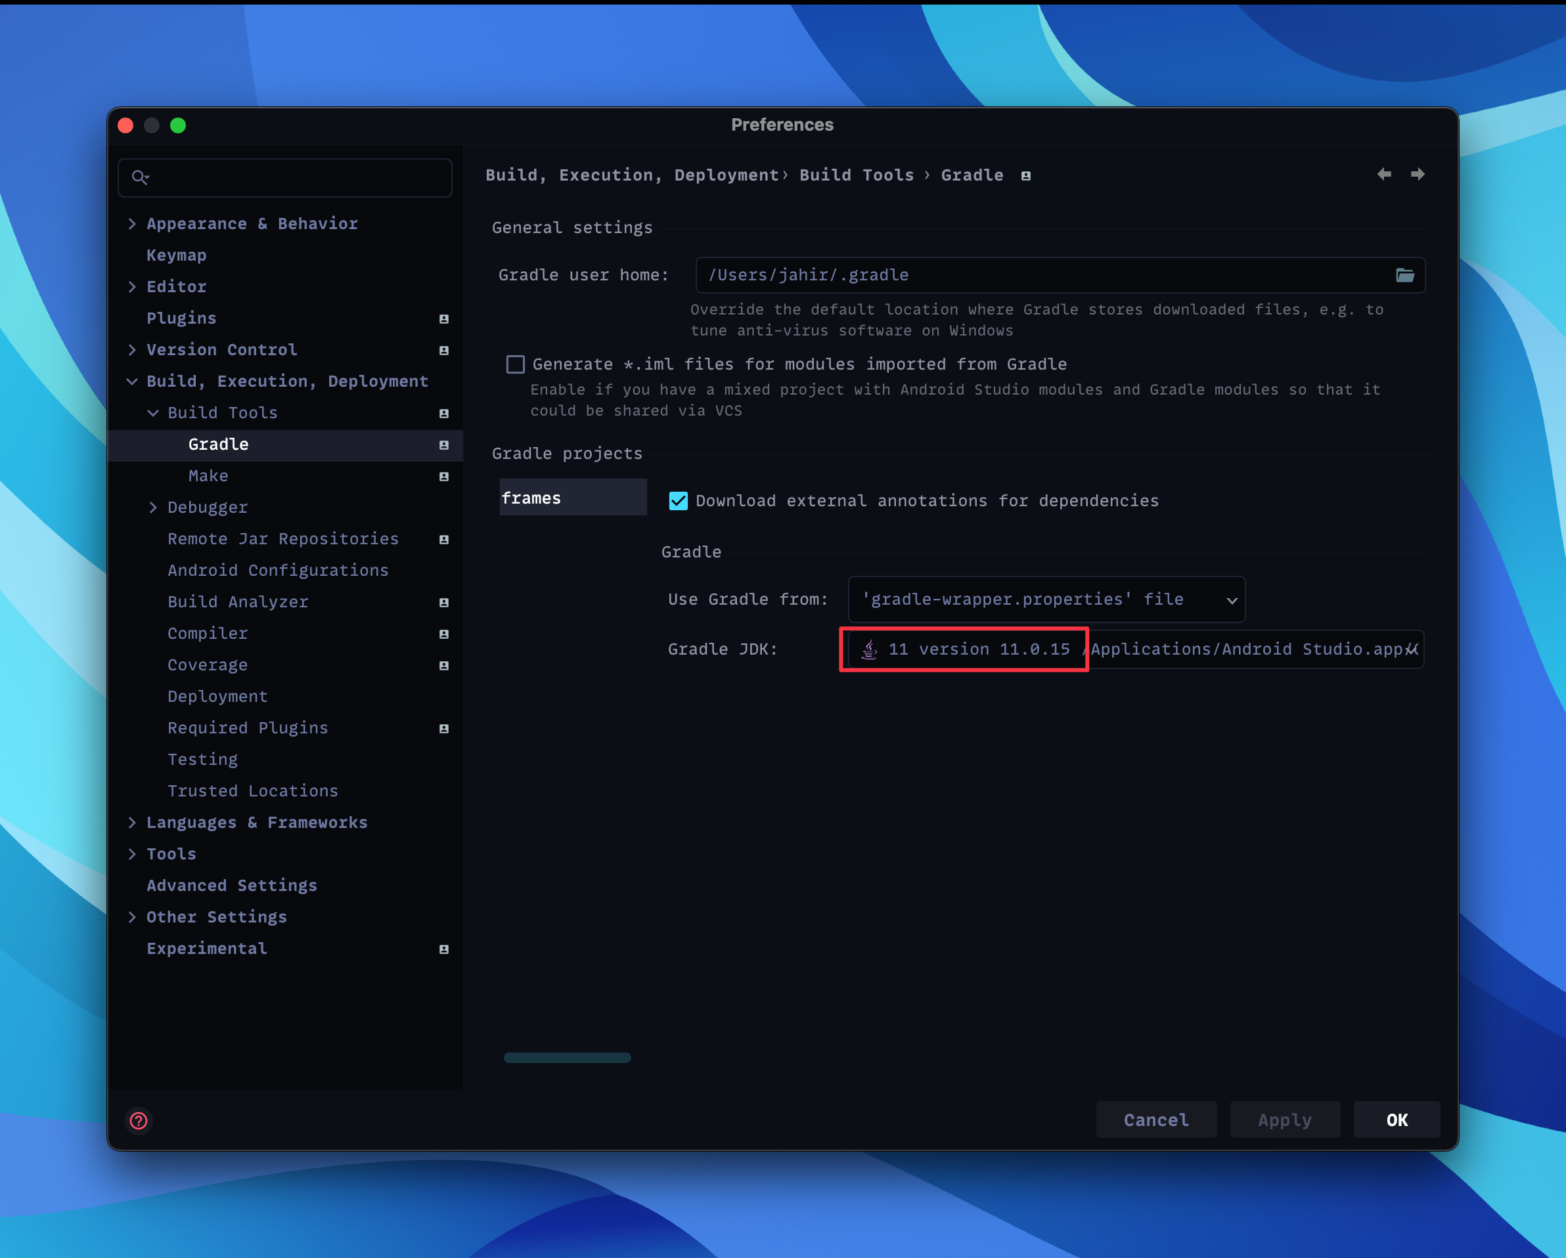Expand Languages & Frameworks section
1566x1258 pixels.
point(131,823)
